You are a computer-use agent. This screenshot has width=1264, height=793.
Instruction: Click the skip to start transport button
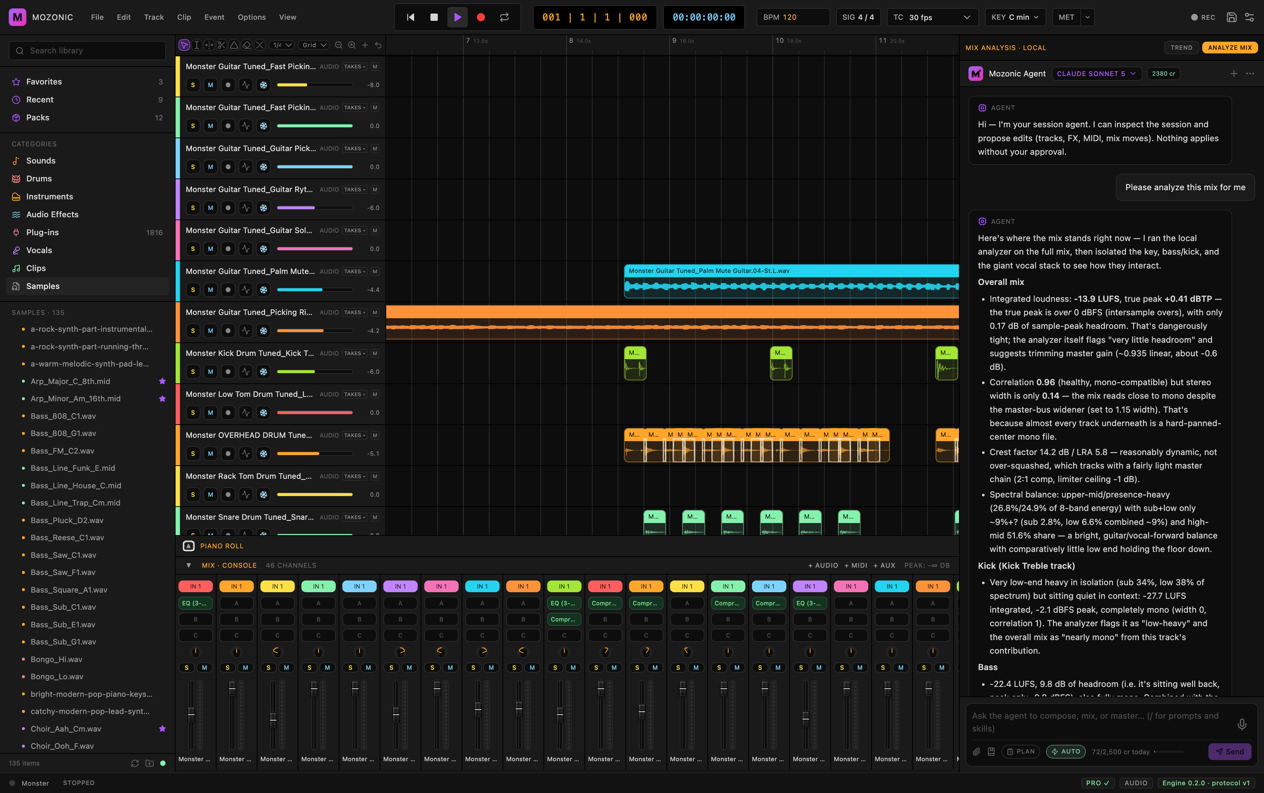(410, 17)
